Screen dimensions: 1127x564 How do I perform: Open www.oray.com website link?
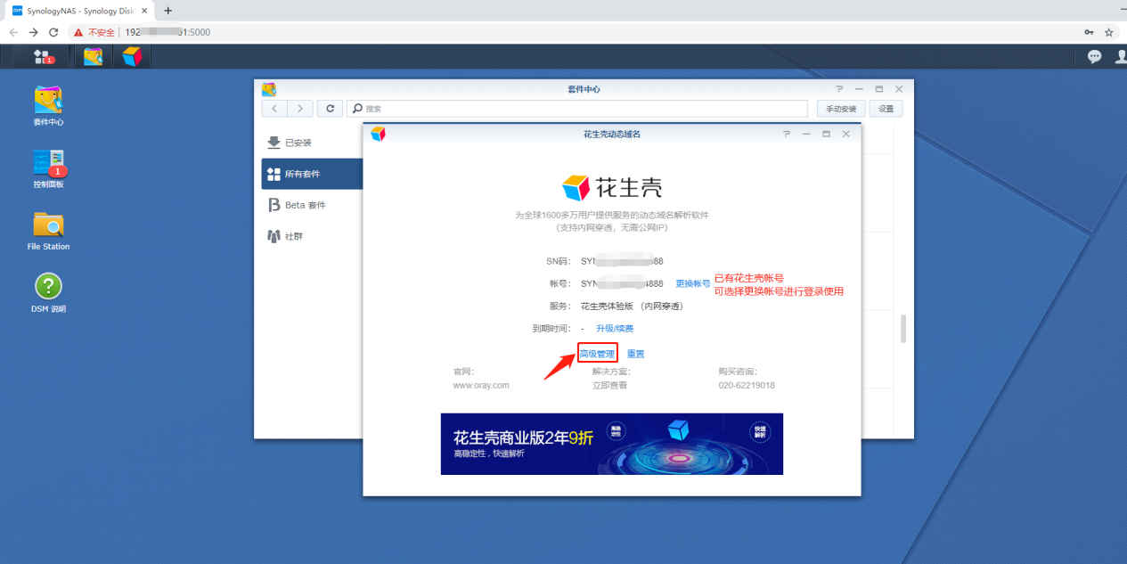click(481, 385)
